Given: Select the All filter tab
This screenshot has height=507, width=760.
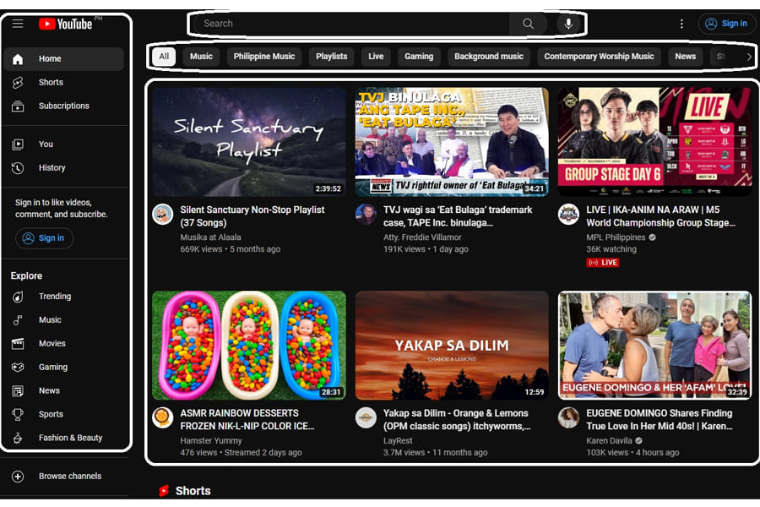Looking at the screenshot, I should pyautogui.click(x=163, y=57).
